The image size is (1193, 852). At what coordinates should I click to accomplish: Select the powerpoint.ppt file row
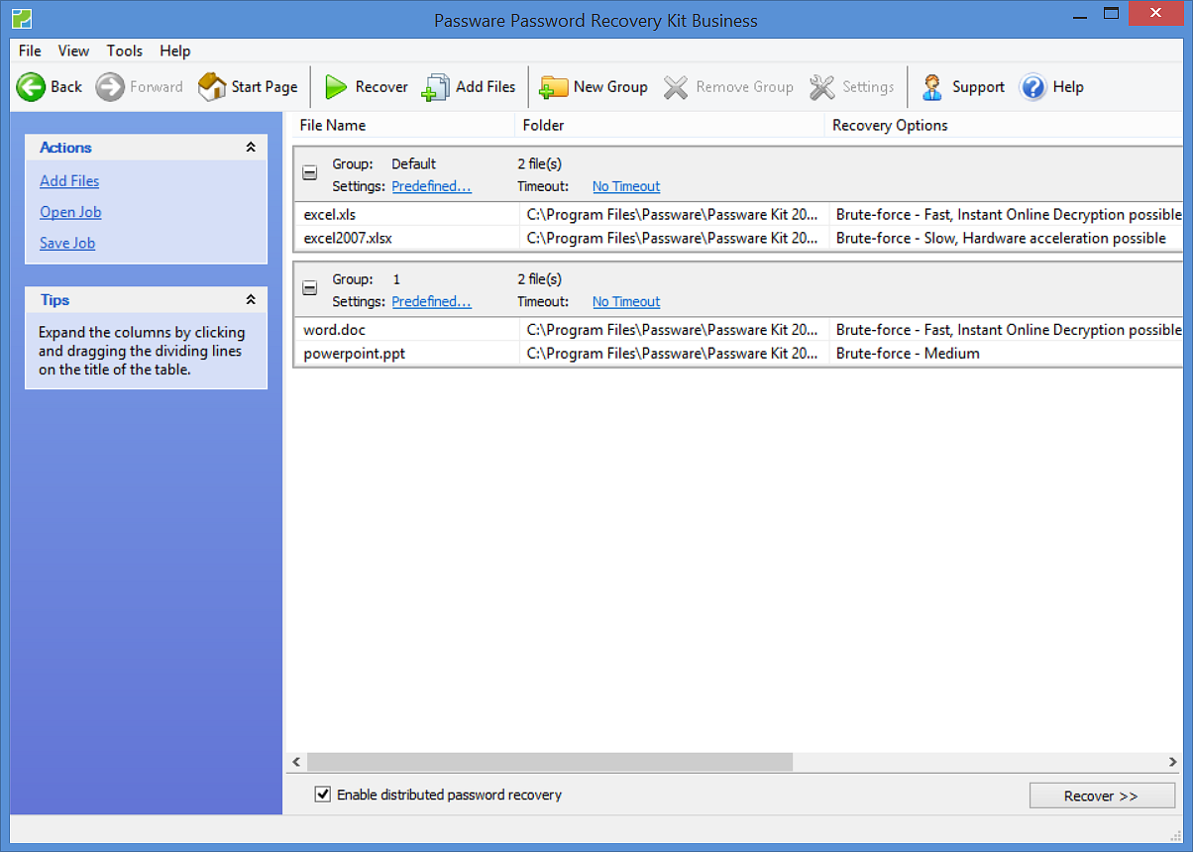click(x=738, y=353)
